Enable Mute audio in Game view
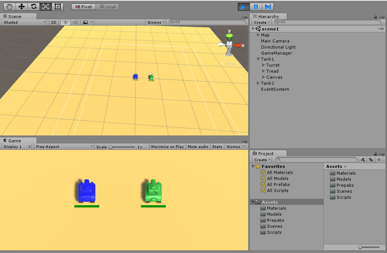The image size is (387, 253). pyautogui.click(x=198, y=147)
